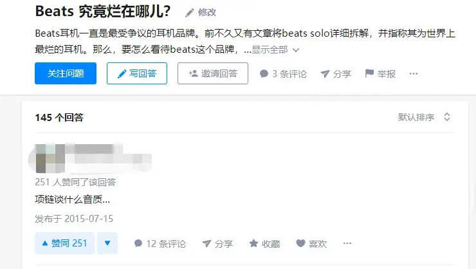The width and height of the screenshot is (476, 269).
Task: Upvote the answer with 赞同 251 button
Action: 65,243
